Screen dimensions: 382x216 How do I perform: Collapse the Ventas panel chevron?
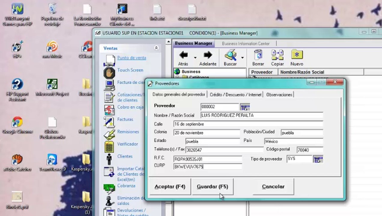(156, 48)
